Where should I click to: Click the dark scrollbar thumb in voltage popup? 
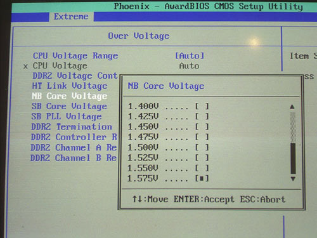coord(293,158)
